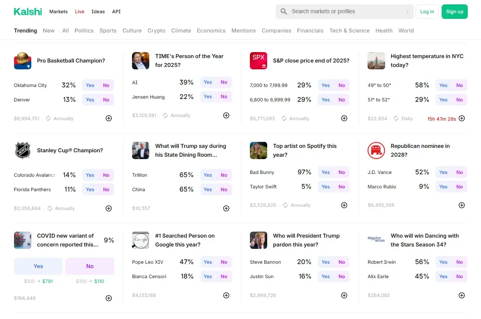The image size is (481, 319).
Task: Click the SPX market icon
Action: (258, 61)
